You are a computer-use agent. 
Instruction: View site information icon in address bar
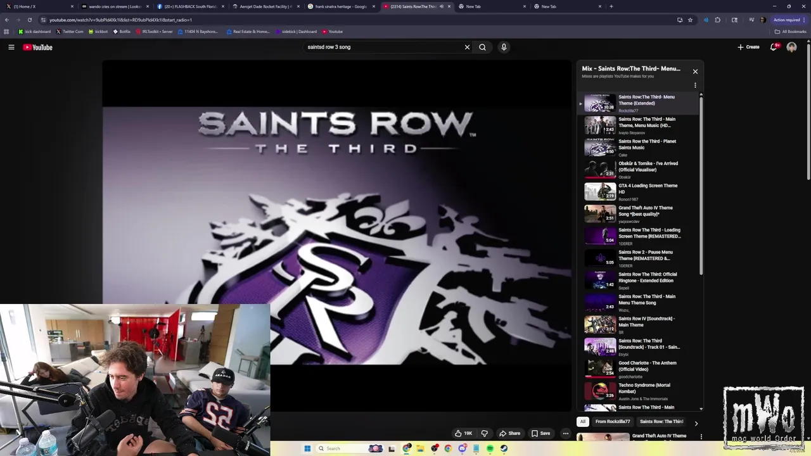click(x=43, y=20)
